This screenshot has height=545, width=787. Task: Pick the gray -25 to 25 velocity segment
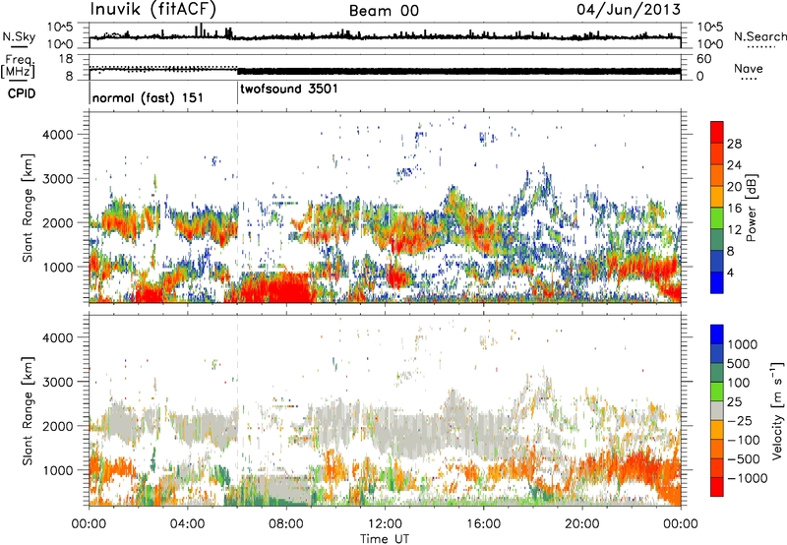click(x=717, y=410)
